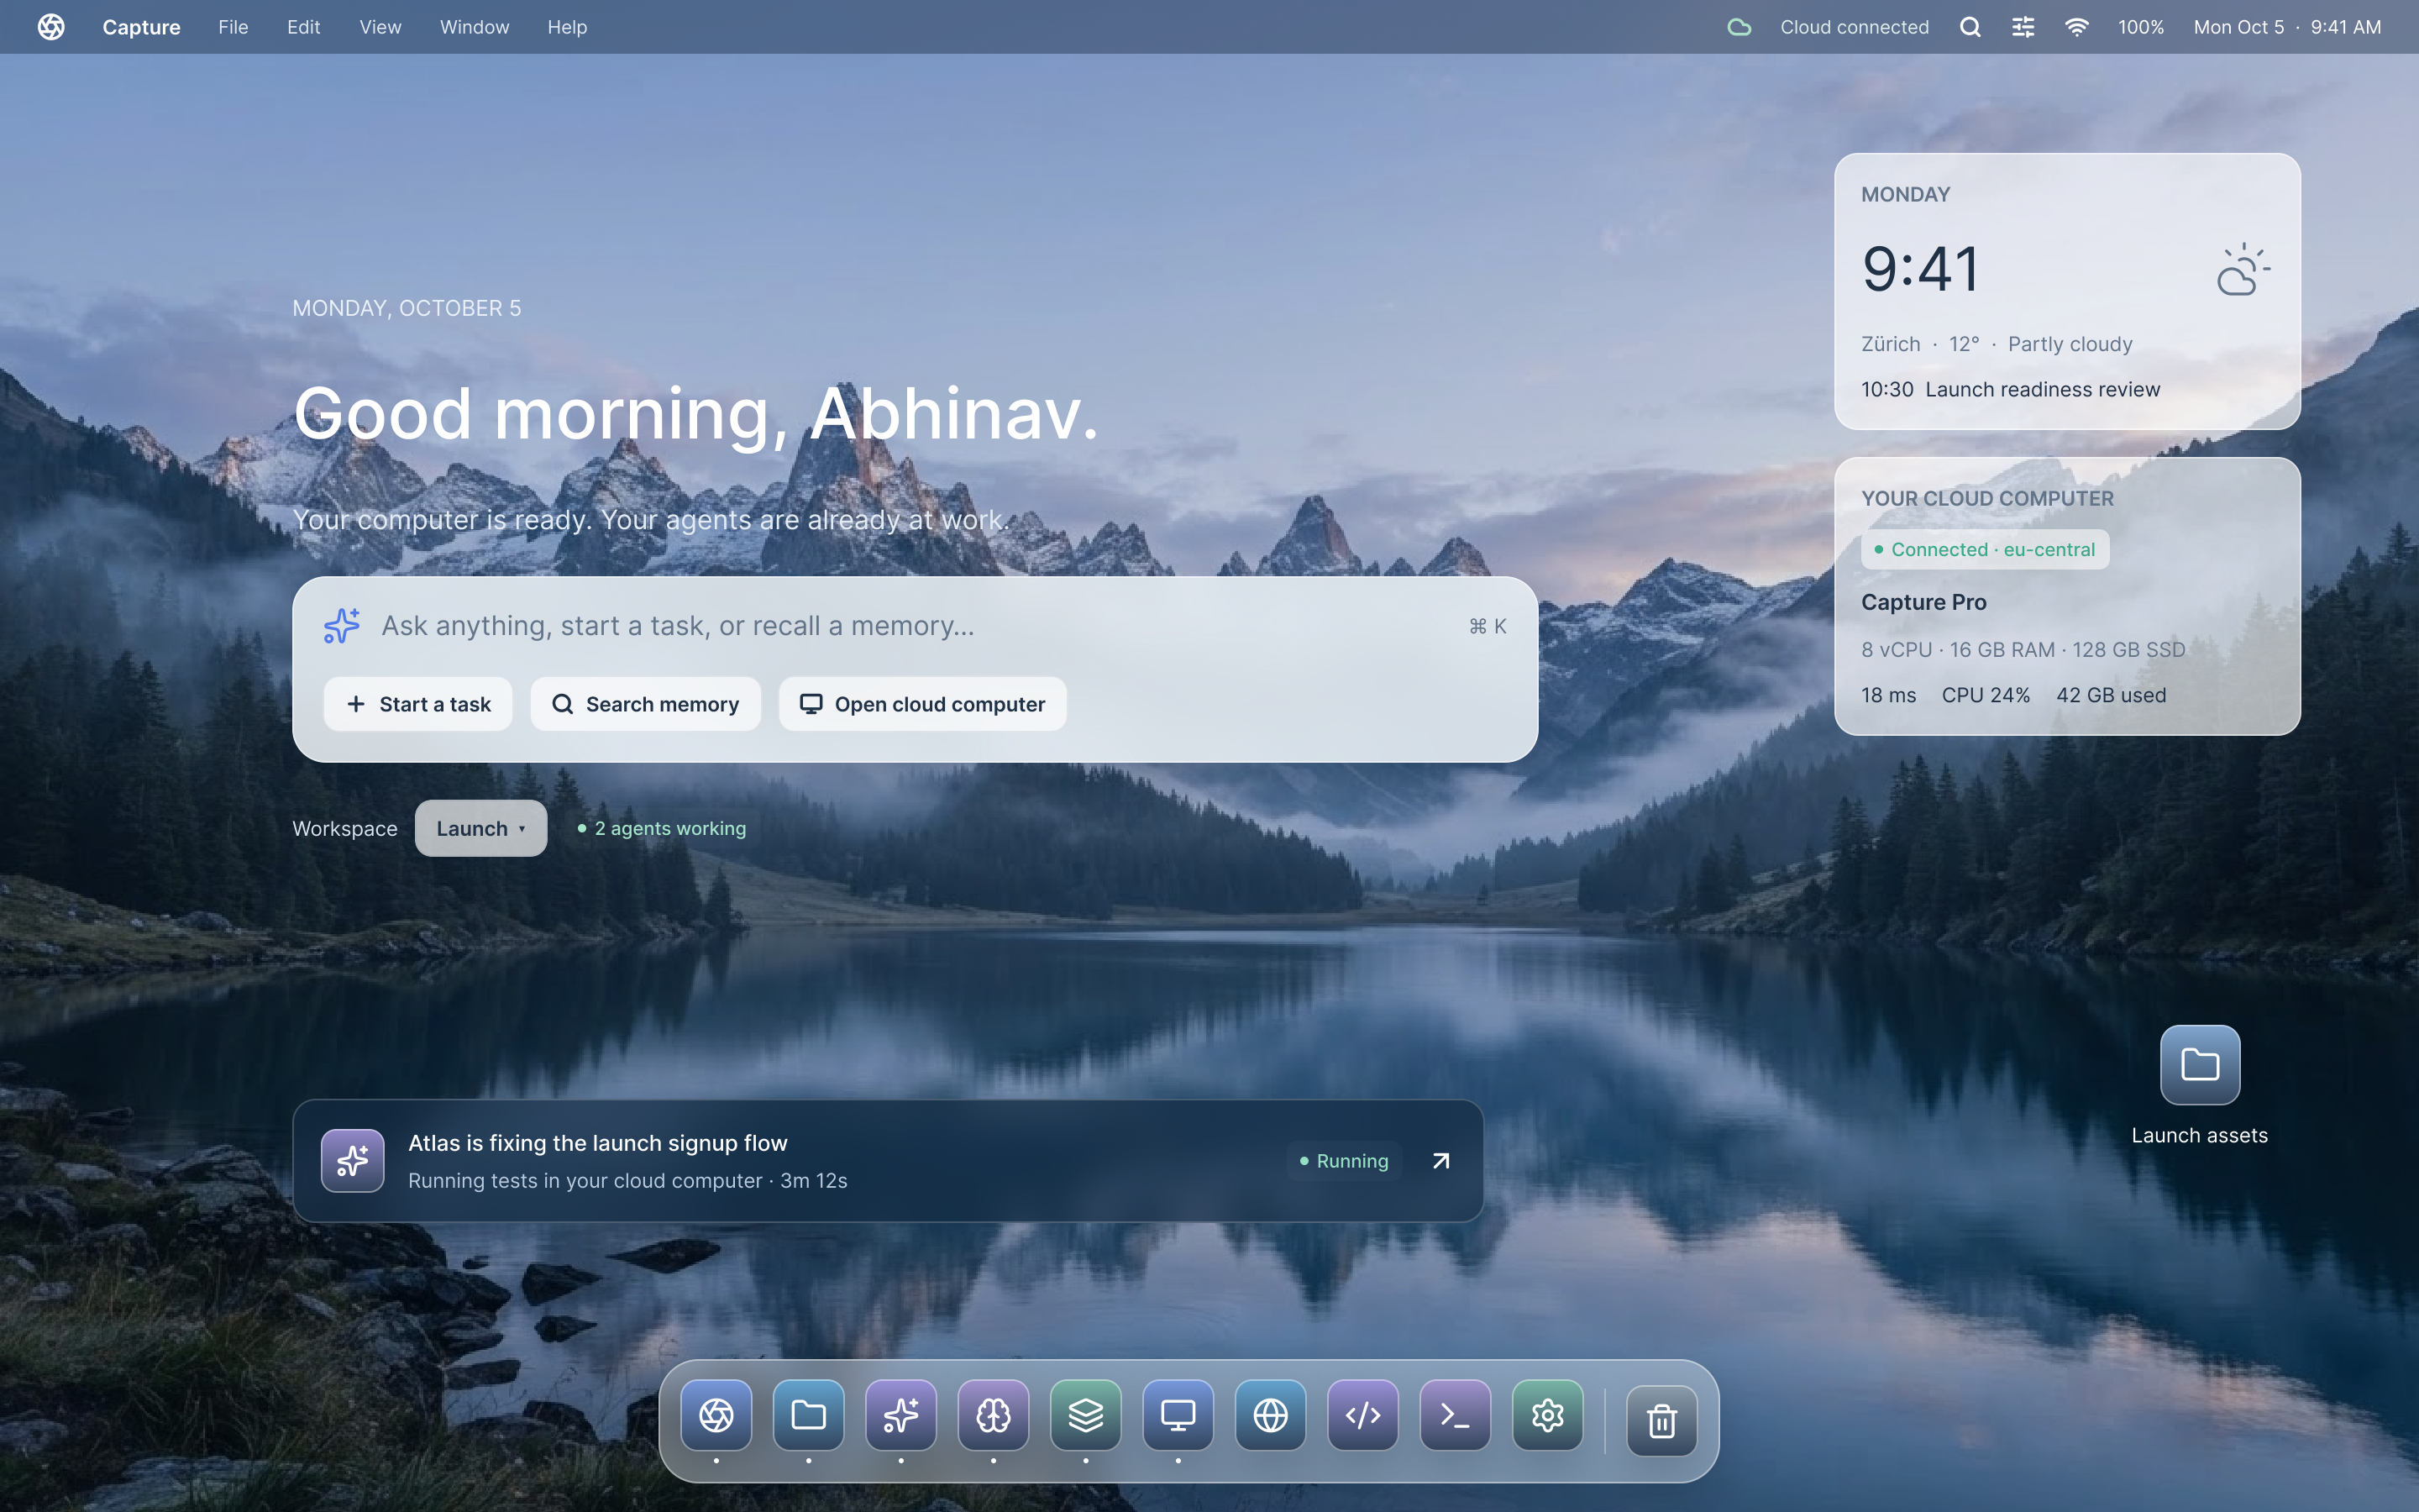The height and width of the screenshot is (1512, 2419).
Task: Expand the Launch workspace dropdown
Action: pos(480,828)
